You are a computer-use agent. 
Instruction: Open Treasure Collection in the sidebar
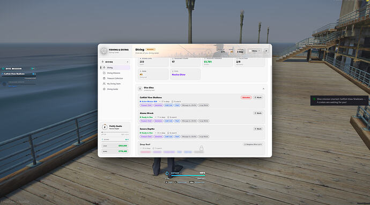115,78
